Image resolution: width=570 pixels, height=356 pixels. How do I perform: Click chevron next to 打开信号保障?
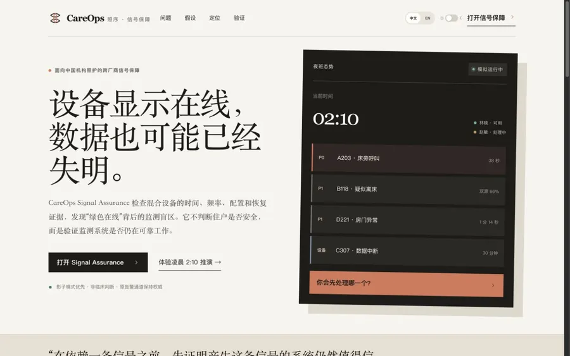coord(512,16)
